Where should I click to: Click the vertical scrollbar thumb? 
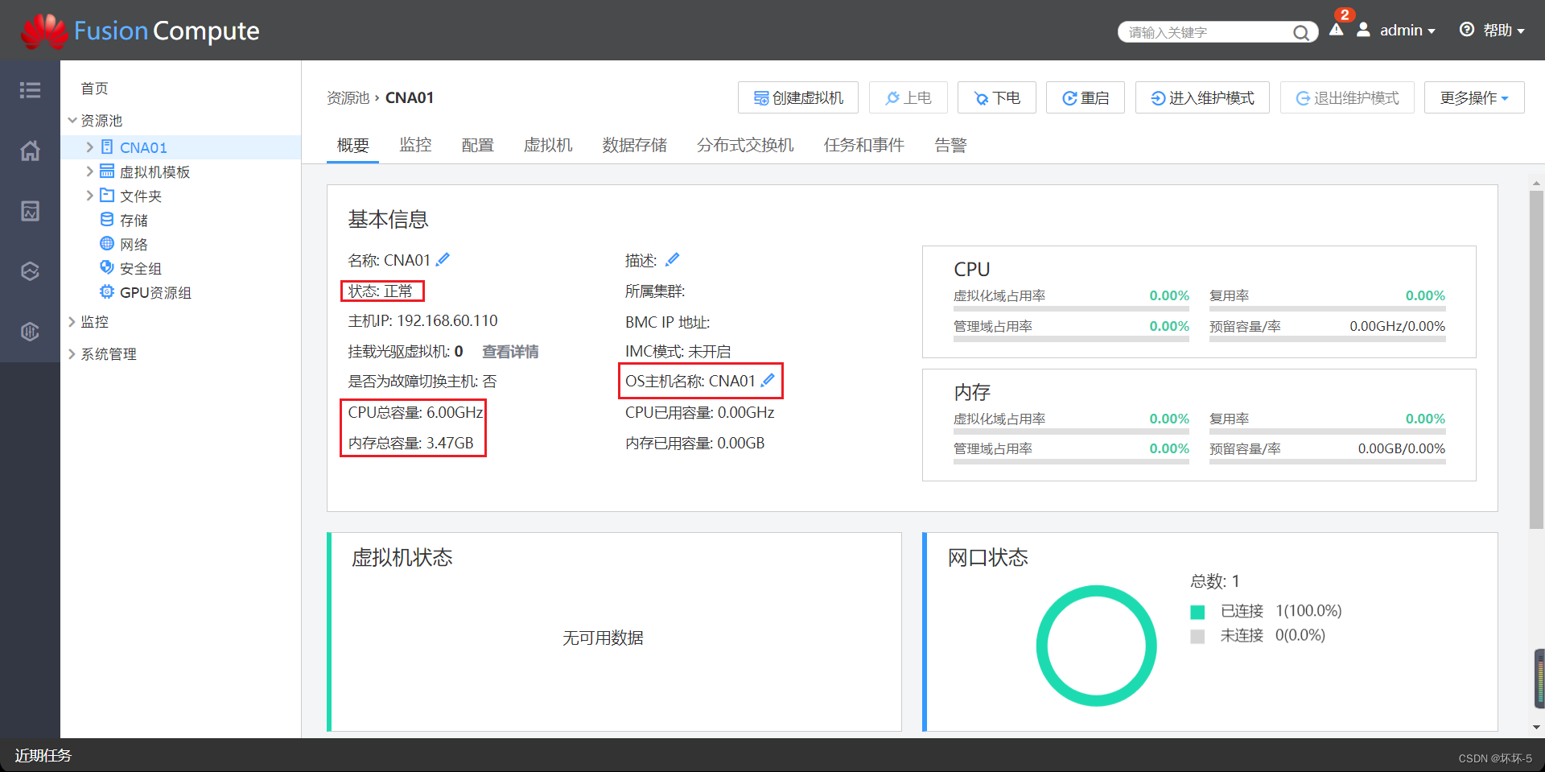[1536, 359]
